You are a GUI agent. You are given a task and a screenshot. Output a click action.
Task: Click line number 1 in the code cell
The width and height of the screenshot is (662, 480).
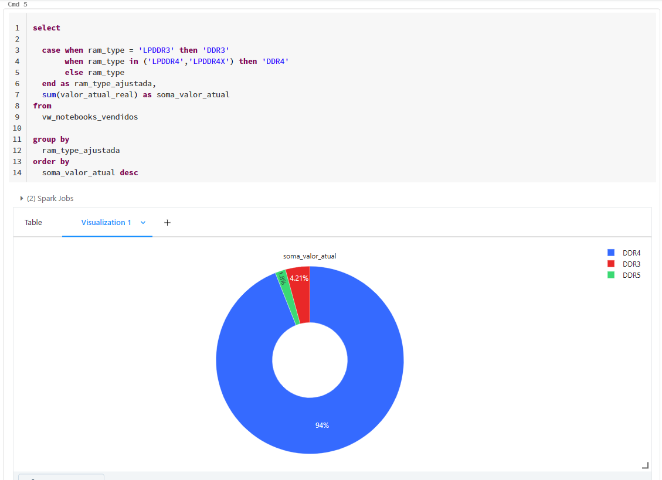click(x=18, y=28)
